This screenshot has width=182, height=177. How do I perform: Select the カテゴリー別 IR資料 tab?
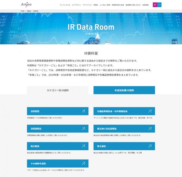(x=58, y=90)
